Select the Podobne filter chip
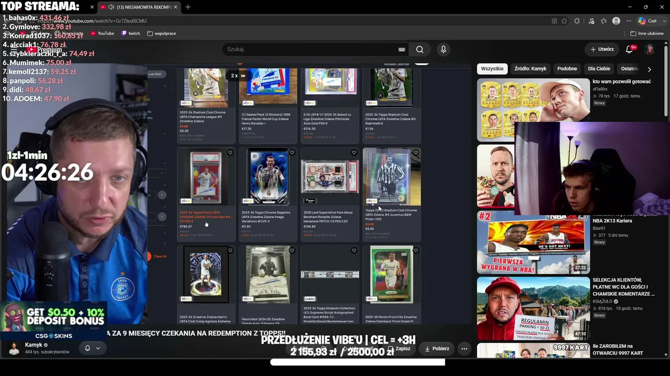This screenshot has width=670, height=376. click(x=567, y=68)
